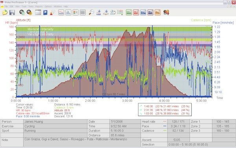Click the person with report sheet icon
This screenshot has height=148, width=236.
coord(53,13)
